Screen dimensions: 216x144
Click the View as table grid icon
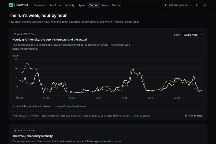tap(186, 116)
